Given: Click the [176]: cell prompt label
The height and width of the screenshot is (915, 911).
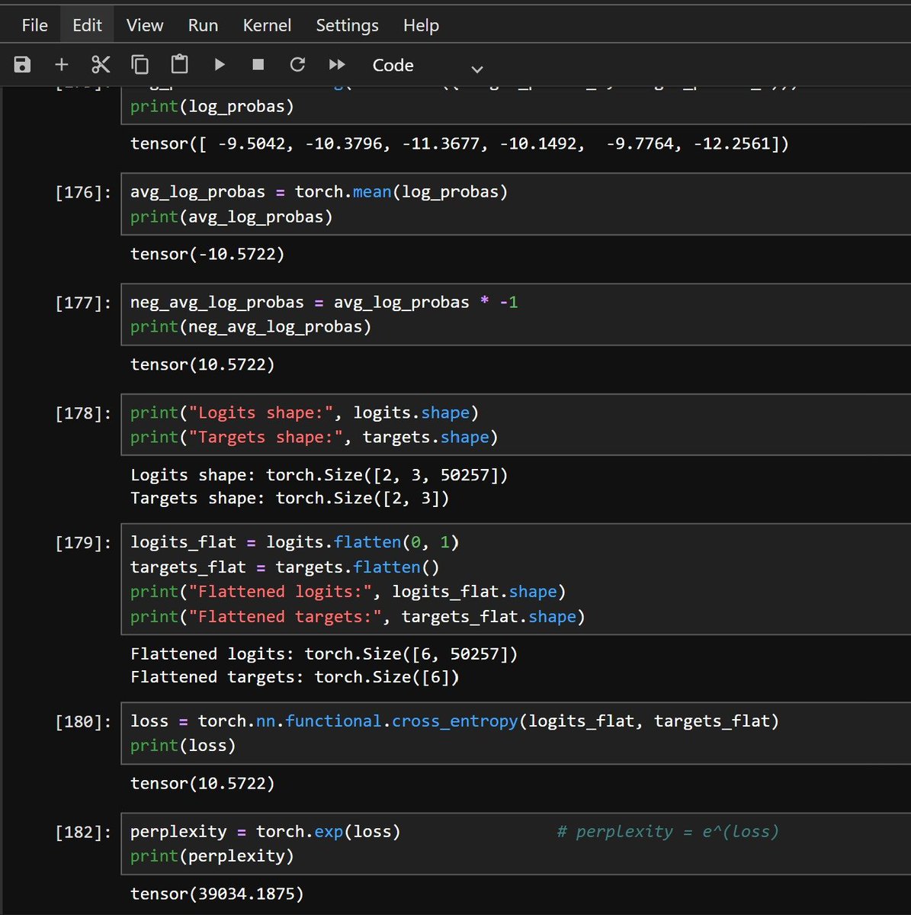Looking at the screenshot, I should (x=83, y=192).
